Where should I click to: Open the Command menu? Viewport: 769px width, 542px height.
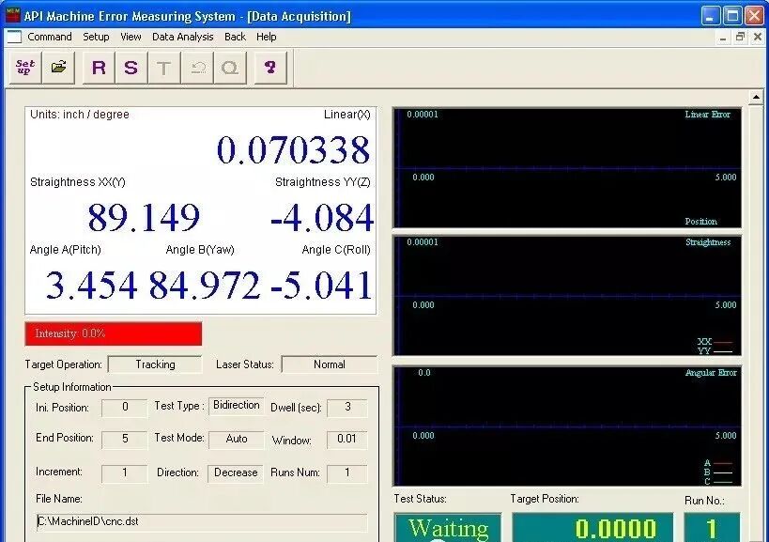coord(50,37)
